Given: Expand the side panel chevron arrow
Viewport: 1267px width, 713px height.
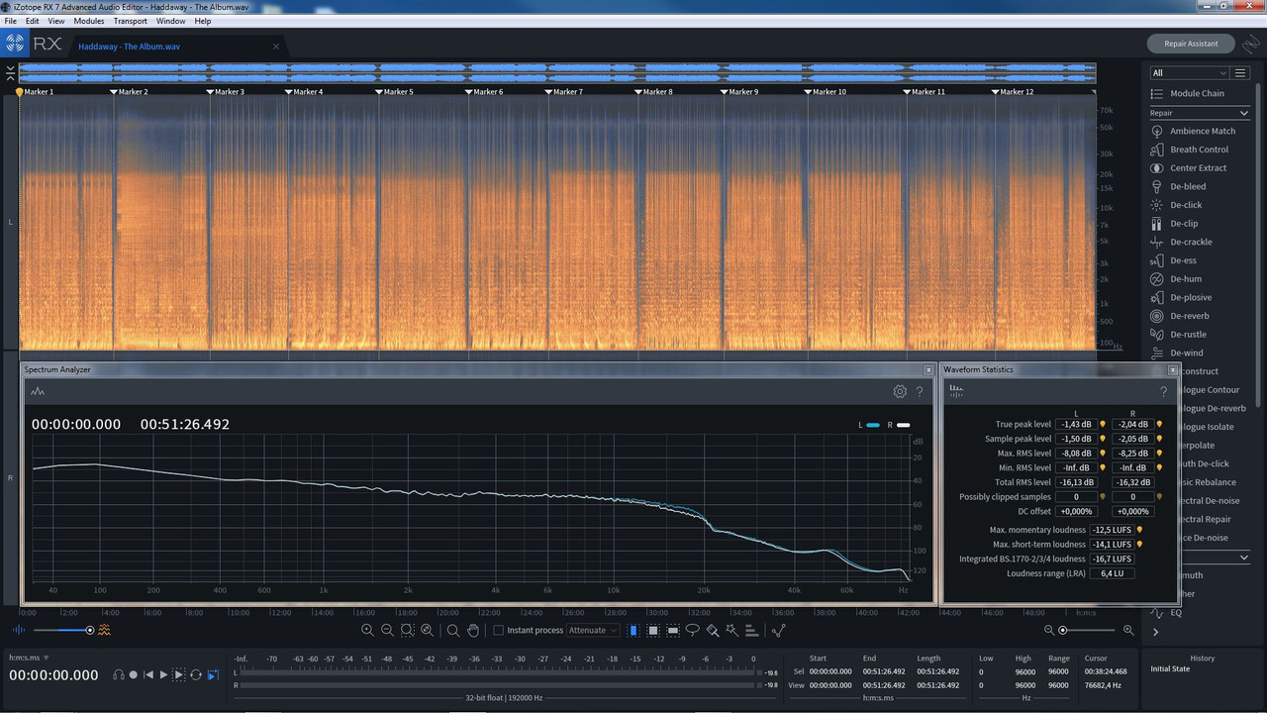Looking at the screenshot, I should pos(1154,632).
